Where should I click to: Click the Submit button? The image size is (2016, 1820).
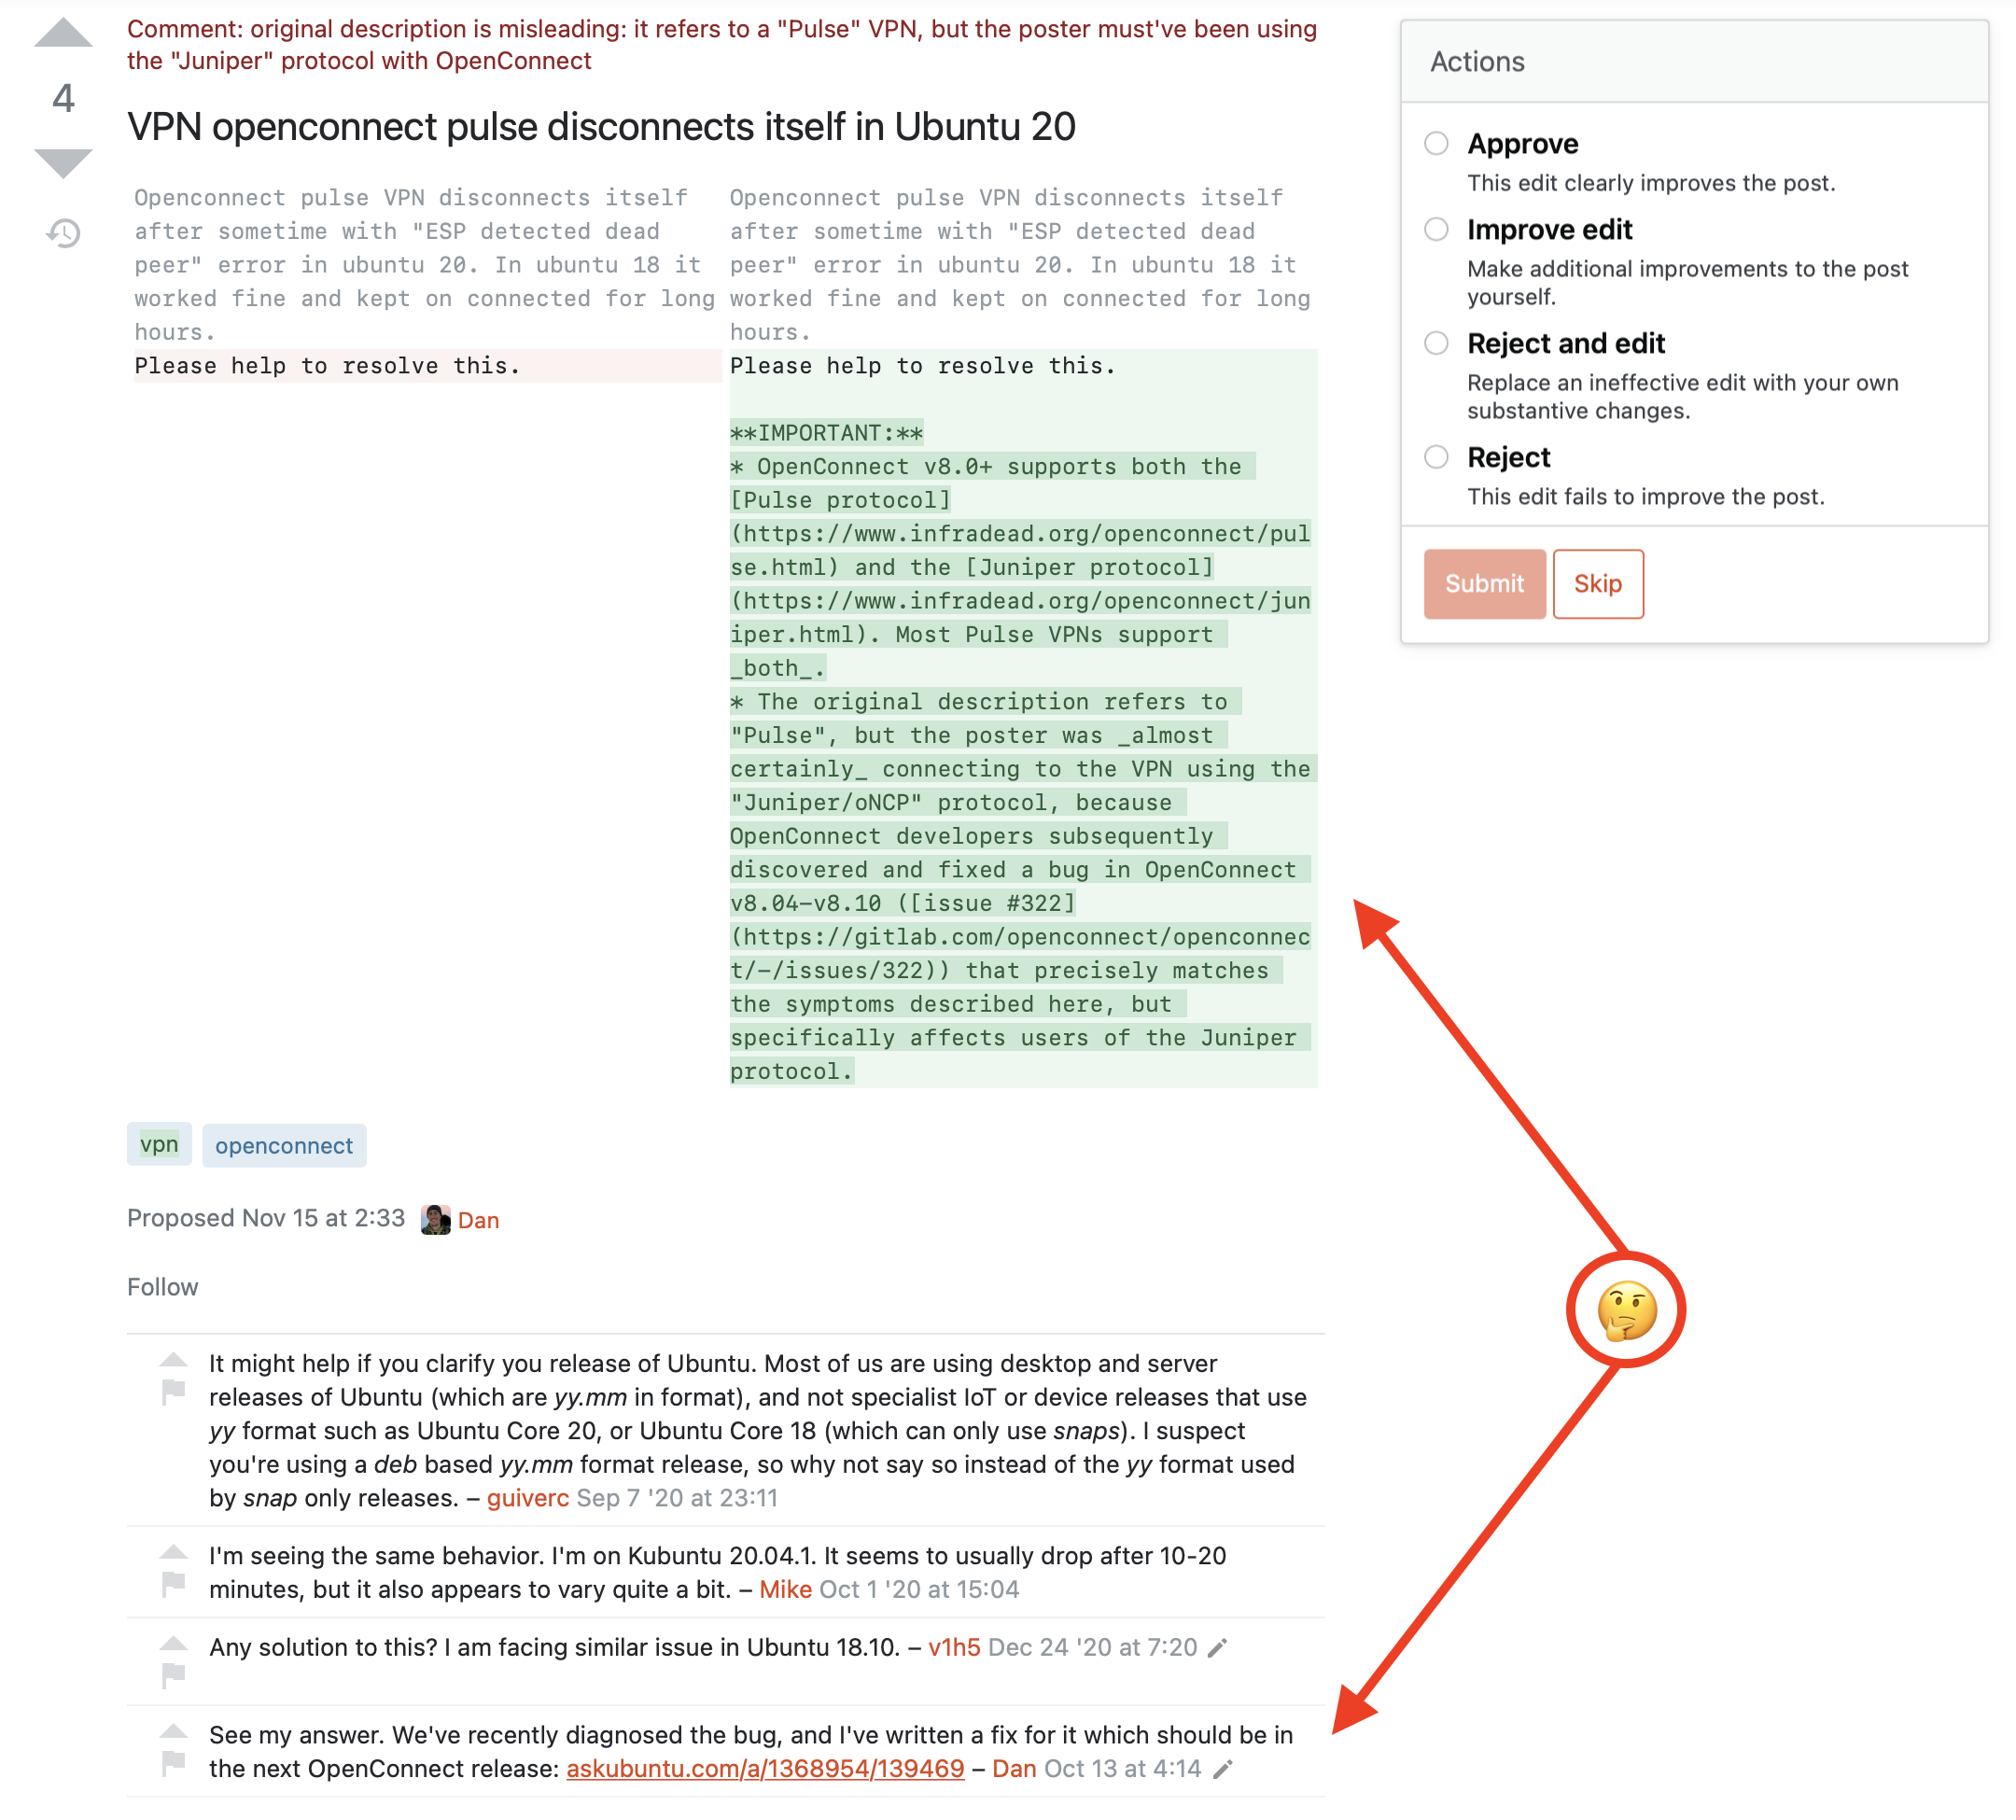pyautogui.click(x=1484, y=583)
